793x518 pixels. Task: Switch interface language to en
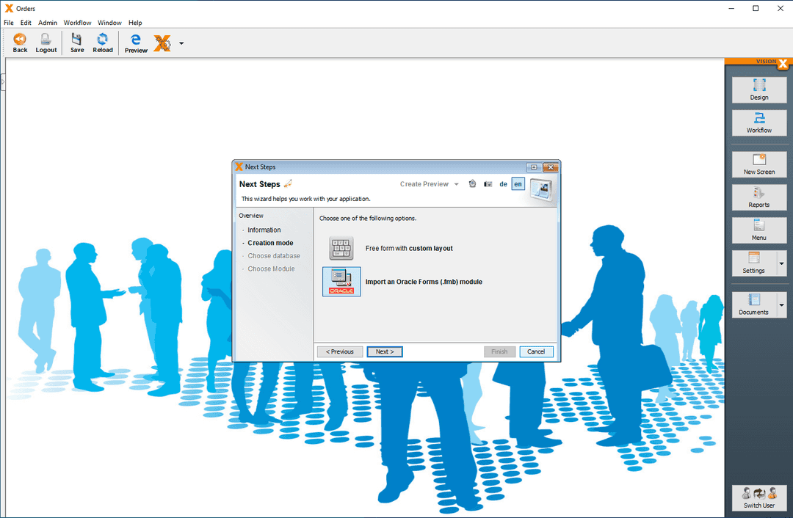518,184
